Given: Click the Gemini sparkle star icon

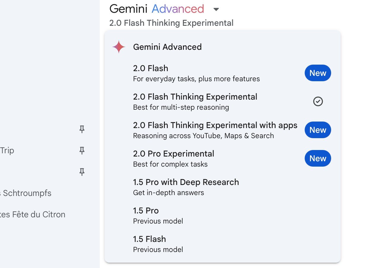Looking at the screenshot, I should tap(118, 47).
